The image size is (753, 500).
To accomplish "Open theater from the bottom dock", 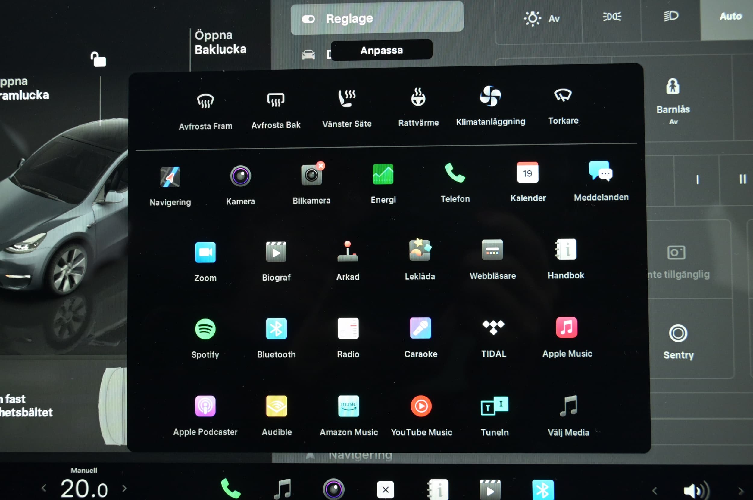I will pos(490,490).
